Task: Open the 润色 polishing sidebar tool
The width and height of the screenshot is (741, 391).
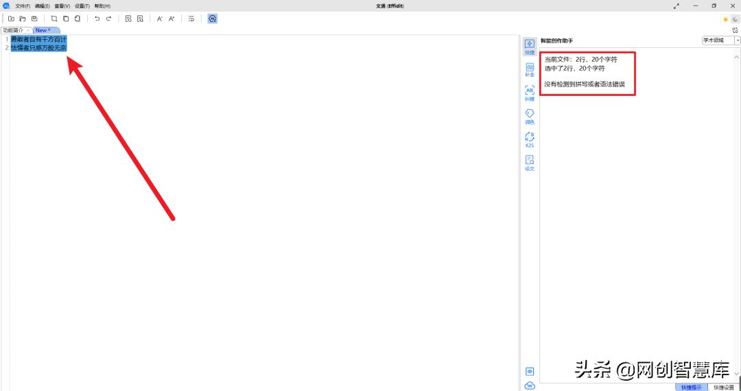Action: pyautogui.click(x=530, y=117)
